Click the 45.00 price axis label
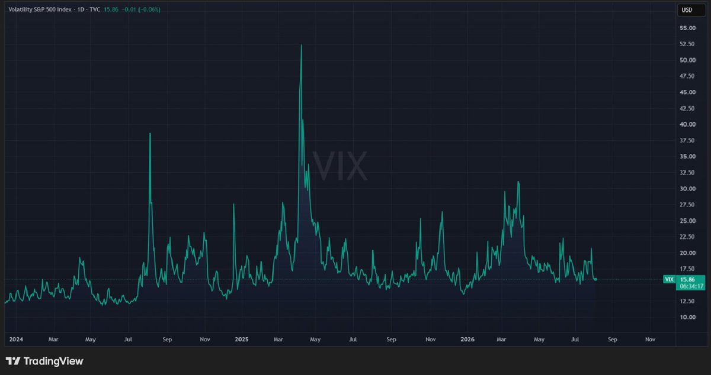 tap(687, 92)
